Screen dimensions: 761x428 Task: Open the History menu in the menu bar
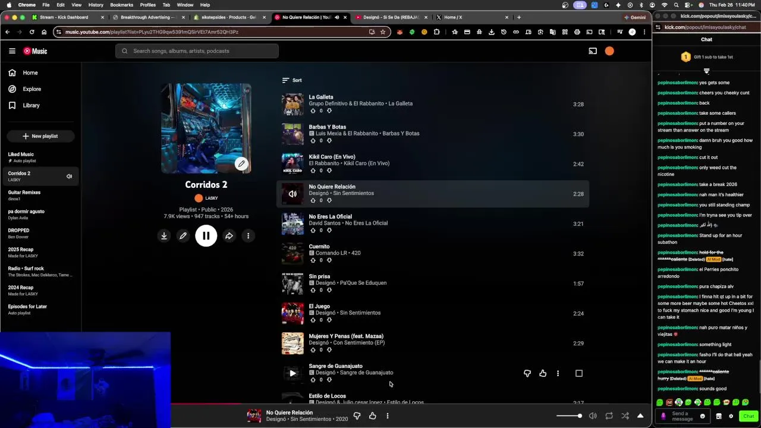pos(96,5)
